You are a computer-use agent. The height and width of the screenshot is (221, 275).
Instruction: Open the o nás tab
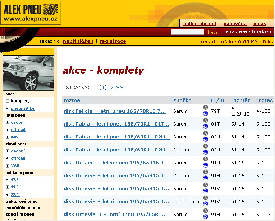pyautogui.click(x=260, y=24)
